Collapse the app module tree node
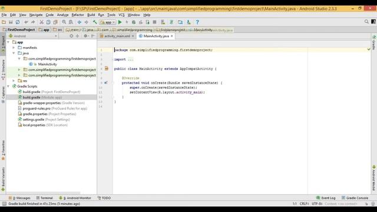This screenshot has width=377, height=212. 9,42
